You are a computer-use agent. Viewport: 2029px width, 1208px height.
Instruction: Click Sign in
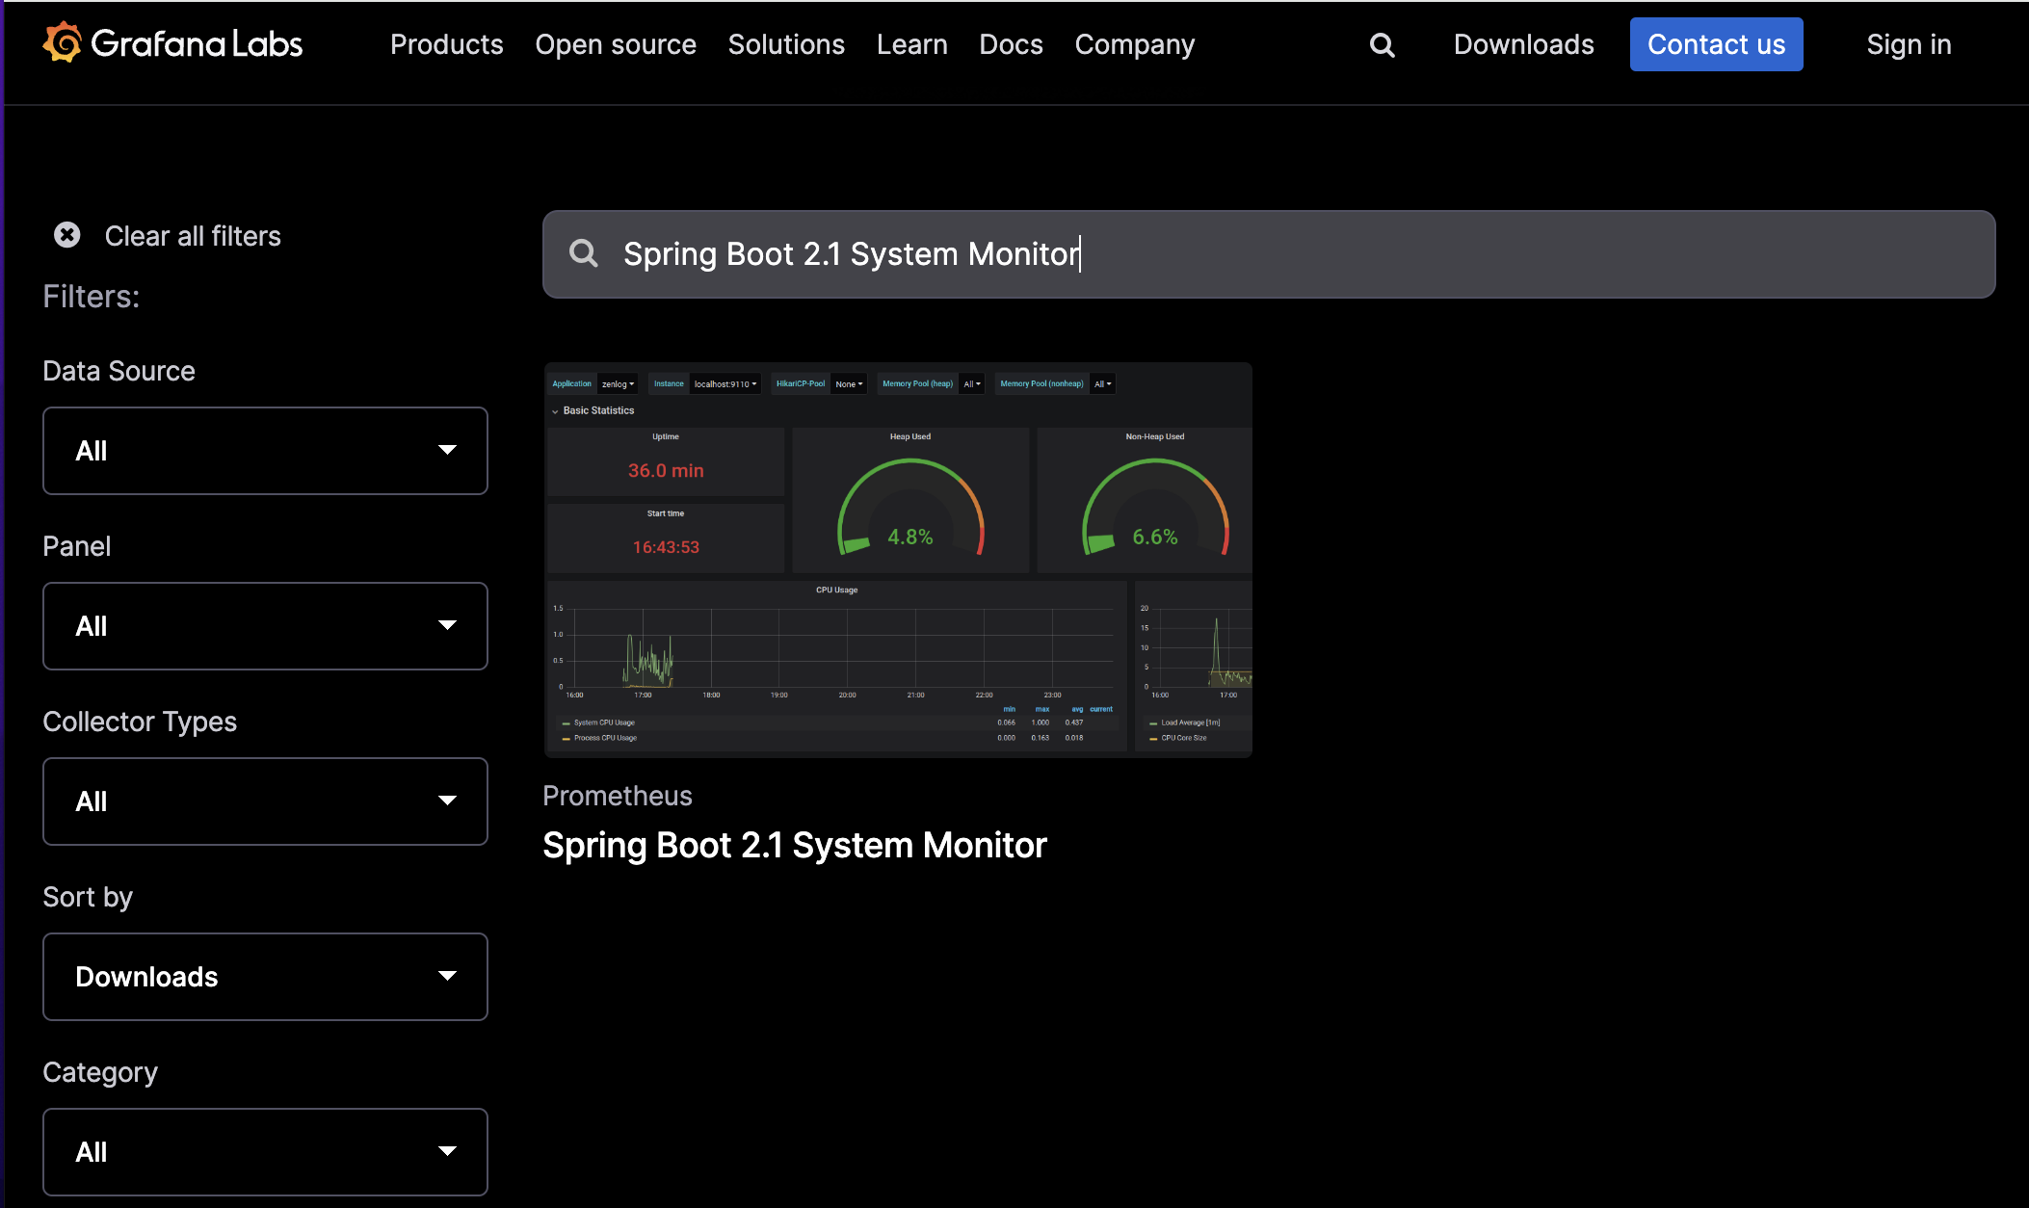1909,44
